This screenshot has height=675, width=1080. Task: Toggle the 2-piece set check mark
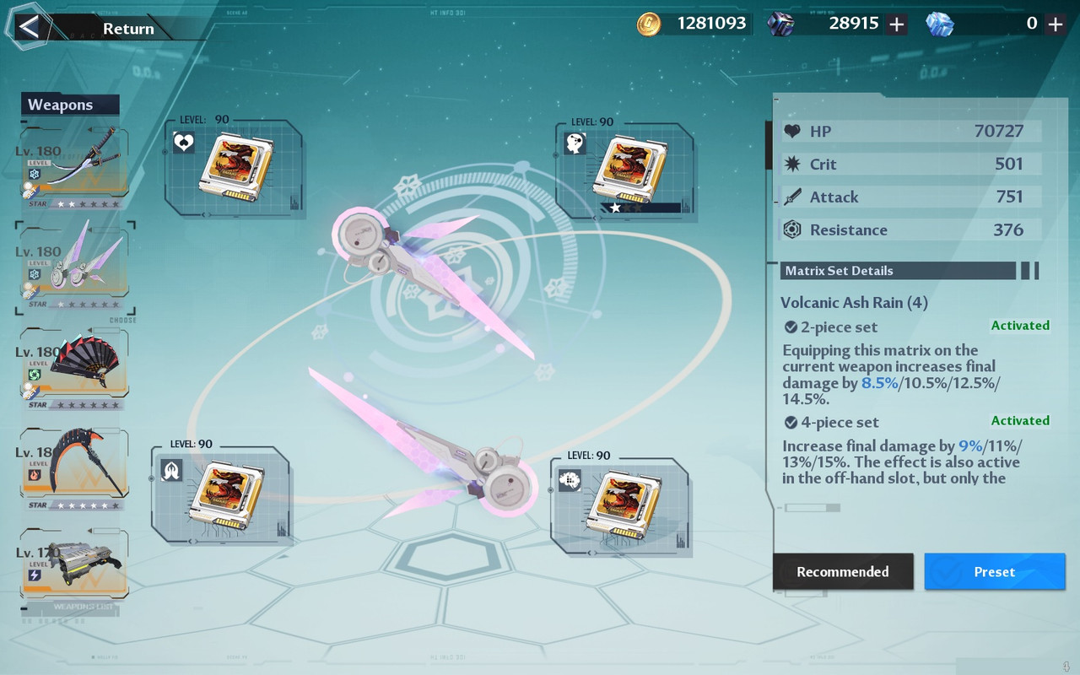[791, 327]
